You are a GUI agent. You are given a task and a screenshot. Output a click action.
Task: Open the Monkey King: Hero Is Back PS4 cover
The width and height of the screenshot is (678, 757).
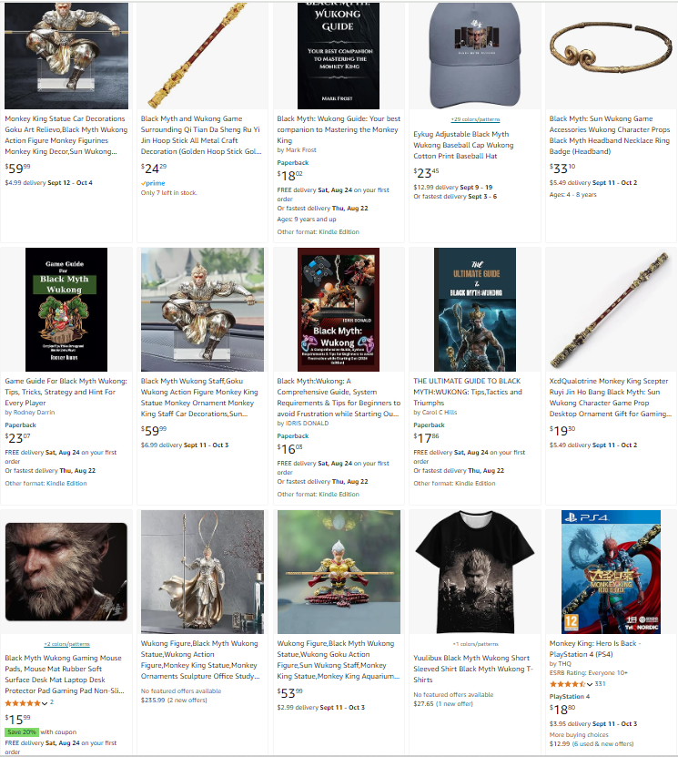coord(611,571)
